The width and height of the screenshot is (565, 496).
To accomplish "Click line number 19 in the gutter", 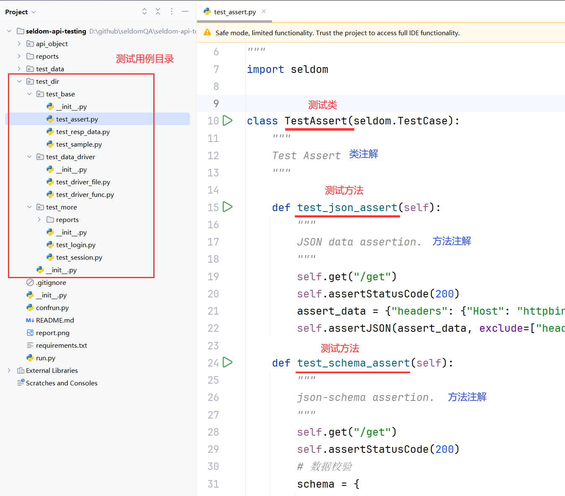I will pos(213,276).
